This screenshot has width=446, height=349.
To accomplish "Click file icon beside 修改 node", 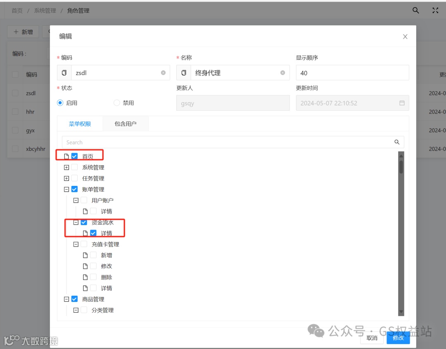I will point(85,266).
